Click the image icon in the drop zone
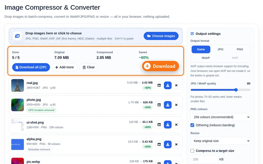The height and width of the screenshot is (164, 263). (x=17, y=36)
